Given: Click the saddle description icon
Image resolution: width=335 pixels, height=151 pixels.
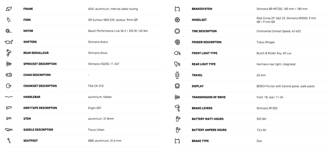Looking at the screenshot, I should click(x=9, y=130).
